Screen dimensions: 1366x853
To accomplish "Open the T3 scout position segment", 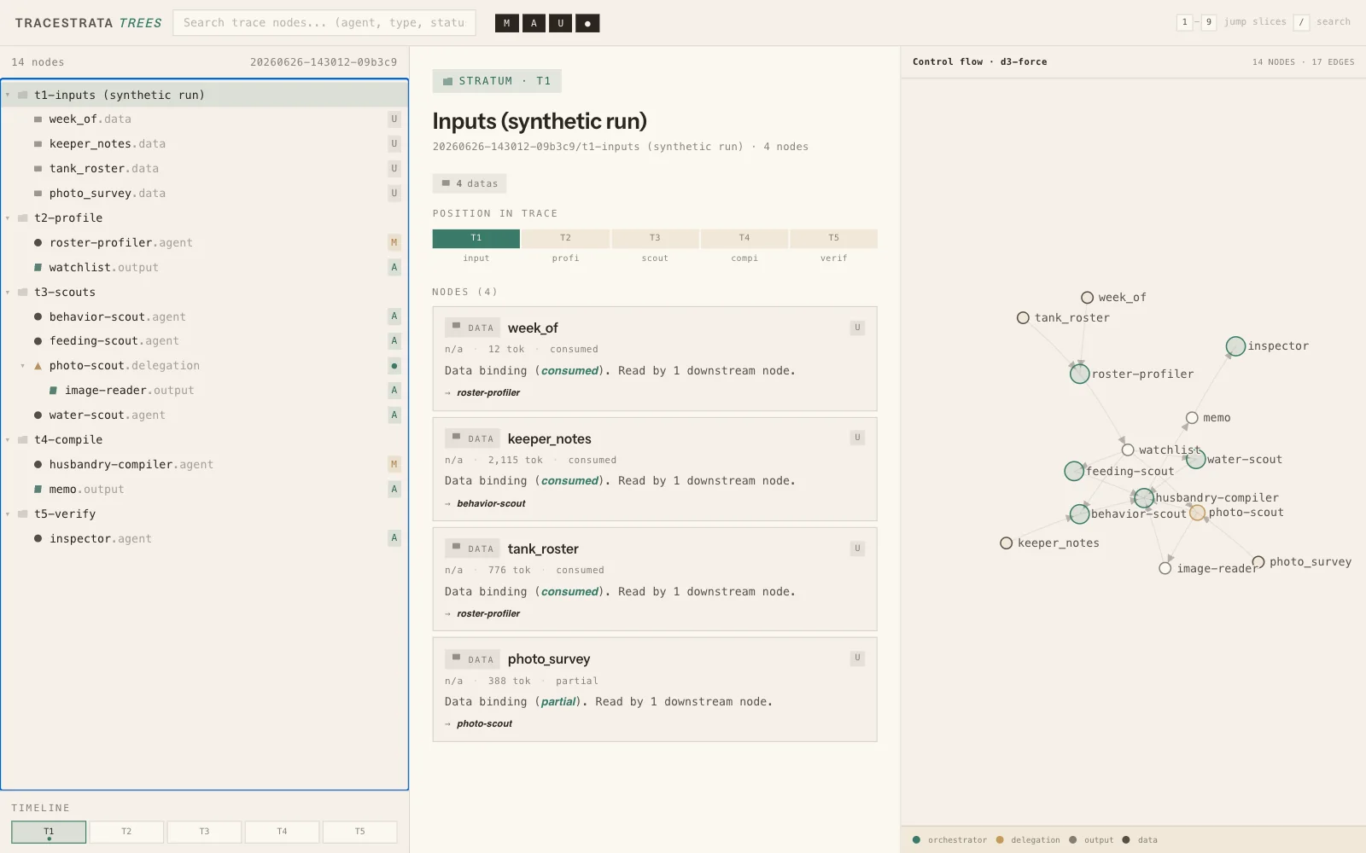I will [x=655, y=238].
